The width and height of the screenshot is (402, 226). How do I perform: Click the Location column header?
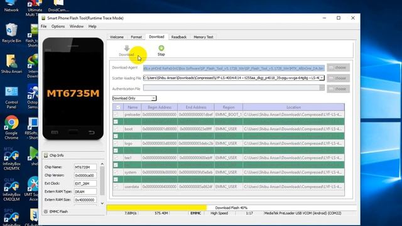pyautogui.click(x=293, y=107)
